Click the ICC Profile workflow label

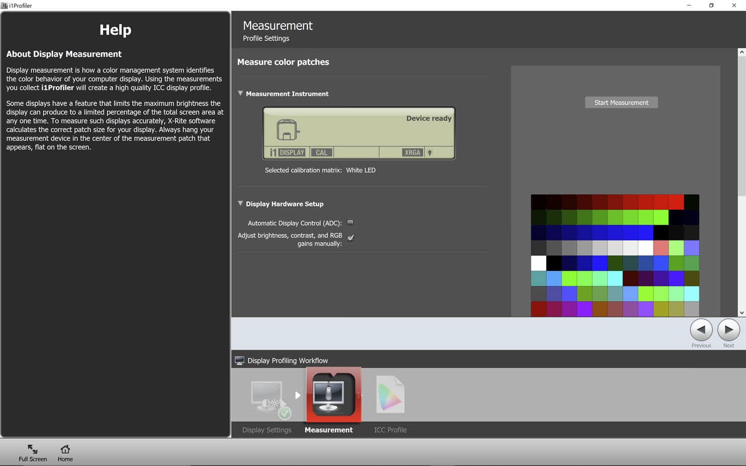click(x=390, y=430)
